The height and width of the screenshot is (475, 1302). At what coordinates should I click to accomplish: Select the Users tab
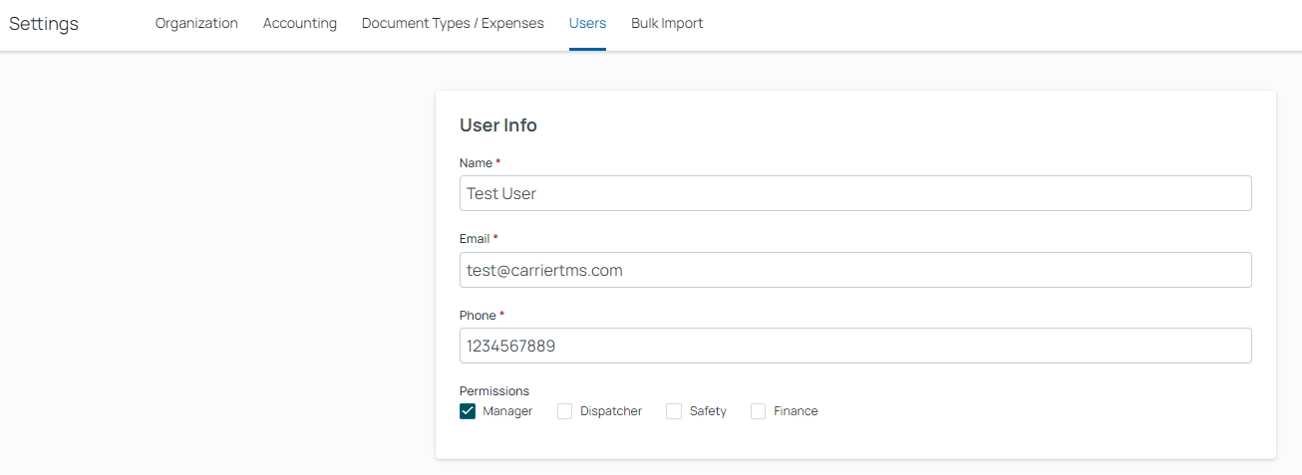click(587, 23)
